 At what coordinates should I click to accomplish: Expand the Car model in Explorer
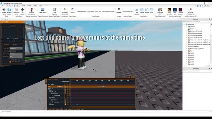tap(186, 51)
